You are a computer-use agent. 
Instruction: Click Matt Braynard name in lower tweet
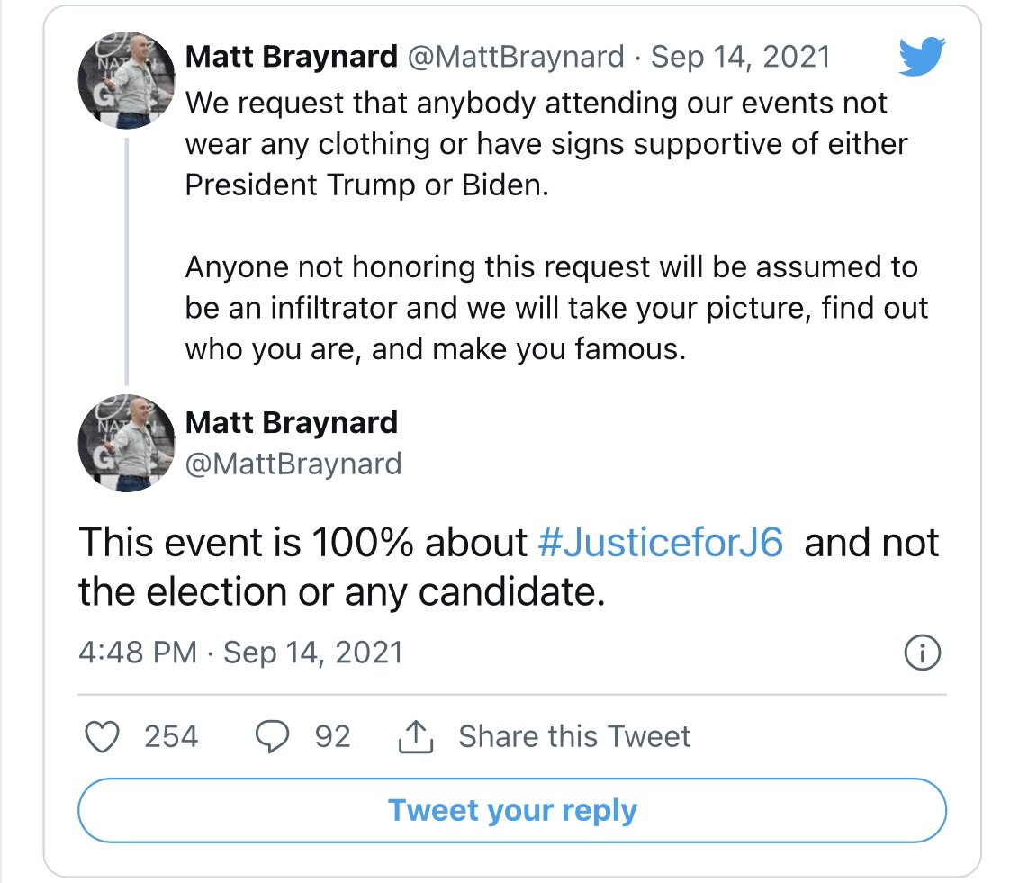pyautogui.click(x=291, y=422)
